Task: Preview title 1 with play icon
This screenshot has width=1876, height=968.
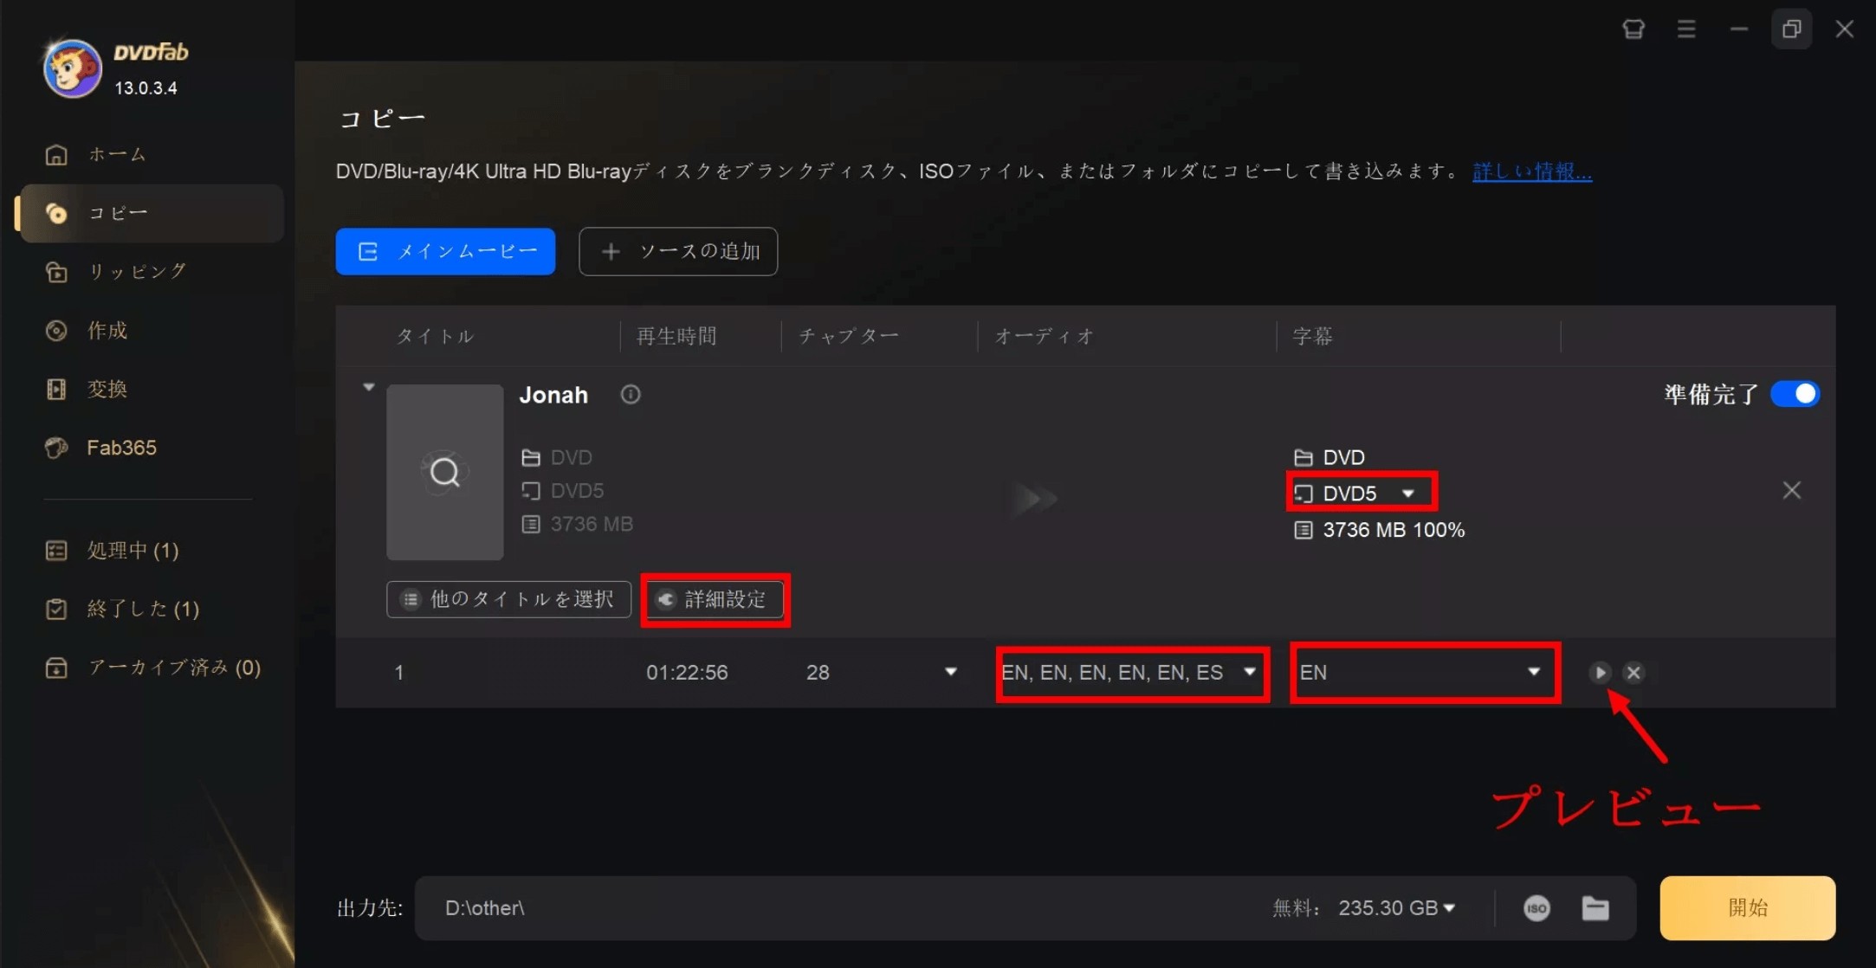Action: [1600, 673]
